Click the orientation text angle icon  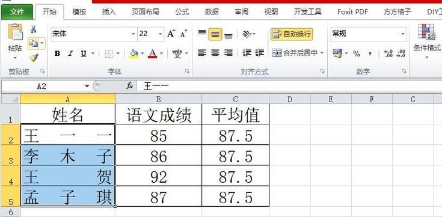pyautogui.click(x=247, y=34)
